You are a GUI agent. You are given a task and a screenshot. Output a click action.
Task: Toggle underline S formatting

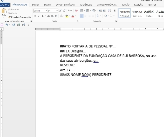pyautogui.click(x=43, y=16)
